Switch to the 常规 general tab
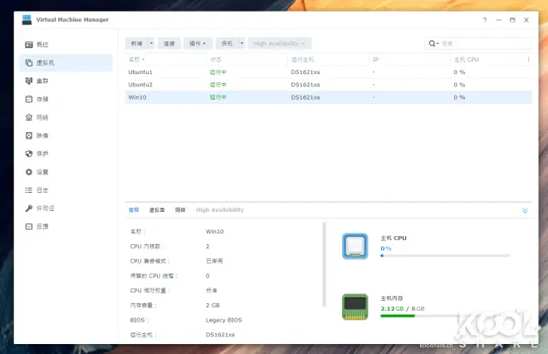The image size is (548, 354). point(134,210)
